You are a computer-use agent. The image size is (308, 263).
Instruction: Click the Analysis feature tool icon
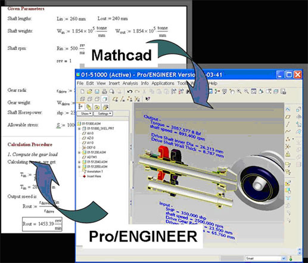(x=288, y=154)
